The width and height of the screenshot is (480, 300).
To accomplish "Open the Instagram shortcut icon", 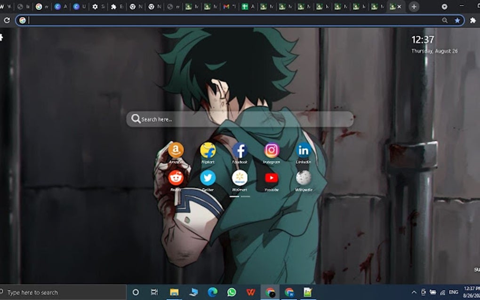I will 272,150.
